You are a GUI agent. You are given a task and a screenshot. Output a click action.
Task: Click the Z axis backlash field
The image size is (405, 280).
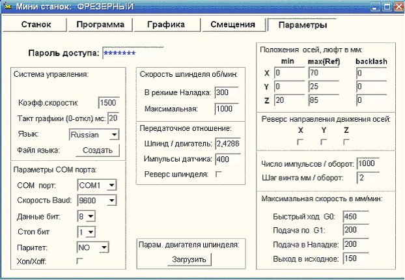pyautogui.click(x=371, y=100)
